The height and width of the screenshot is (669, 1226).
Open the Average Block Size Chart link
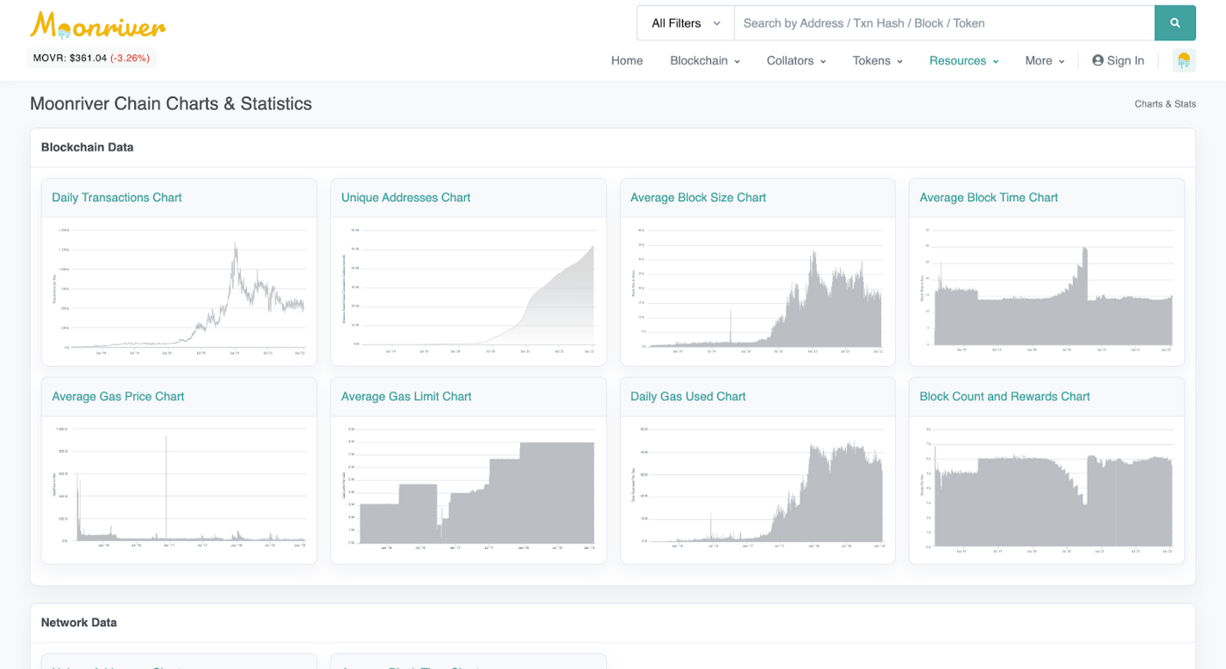point(698,198)
